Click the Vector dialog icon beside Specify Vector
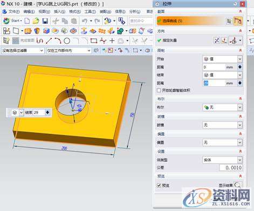The width and height of the screenshot is (254, 211). (224, 40)
